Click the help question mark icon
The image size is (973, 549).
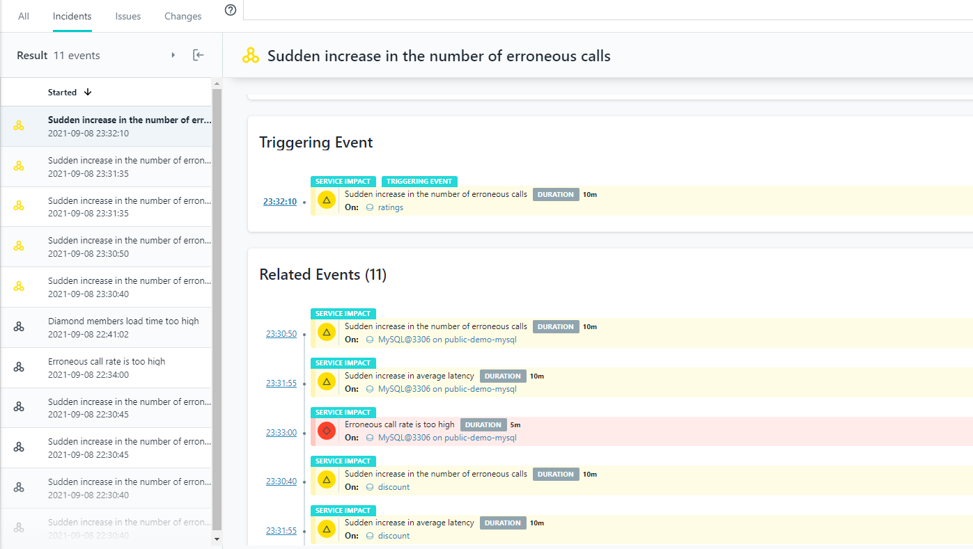231,10
